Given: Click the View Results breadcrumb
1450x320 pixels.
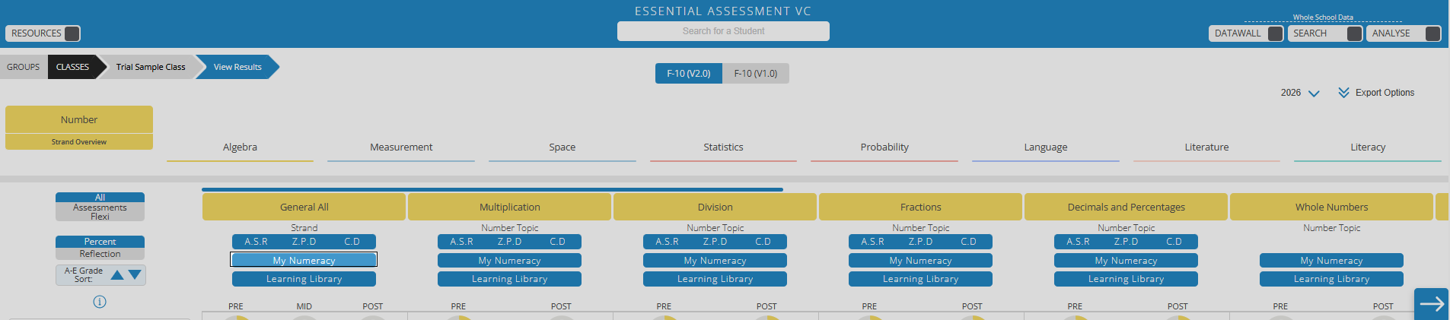Looking at the screenshot, I should point(237,67).
